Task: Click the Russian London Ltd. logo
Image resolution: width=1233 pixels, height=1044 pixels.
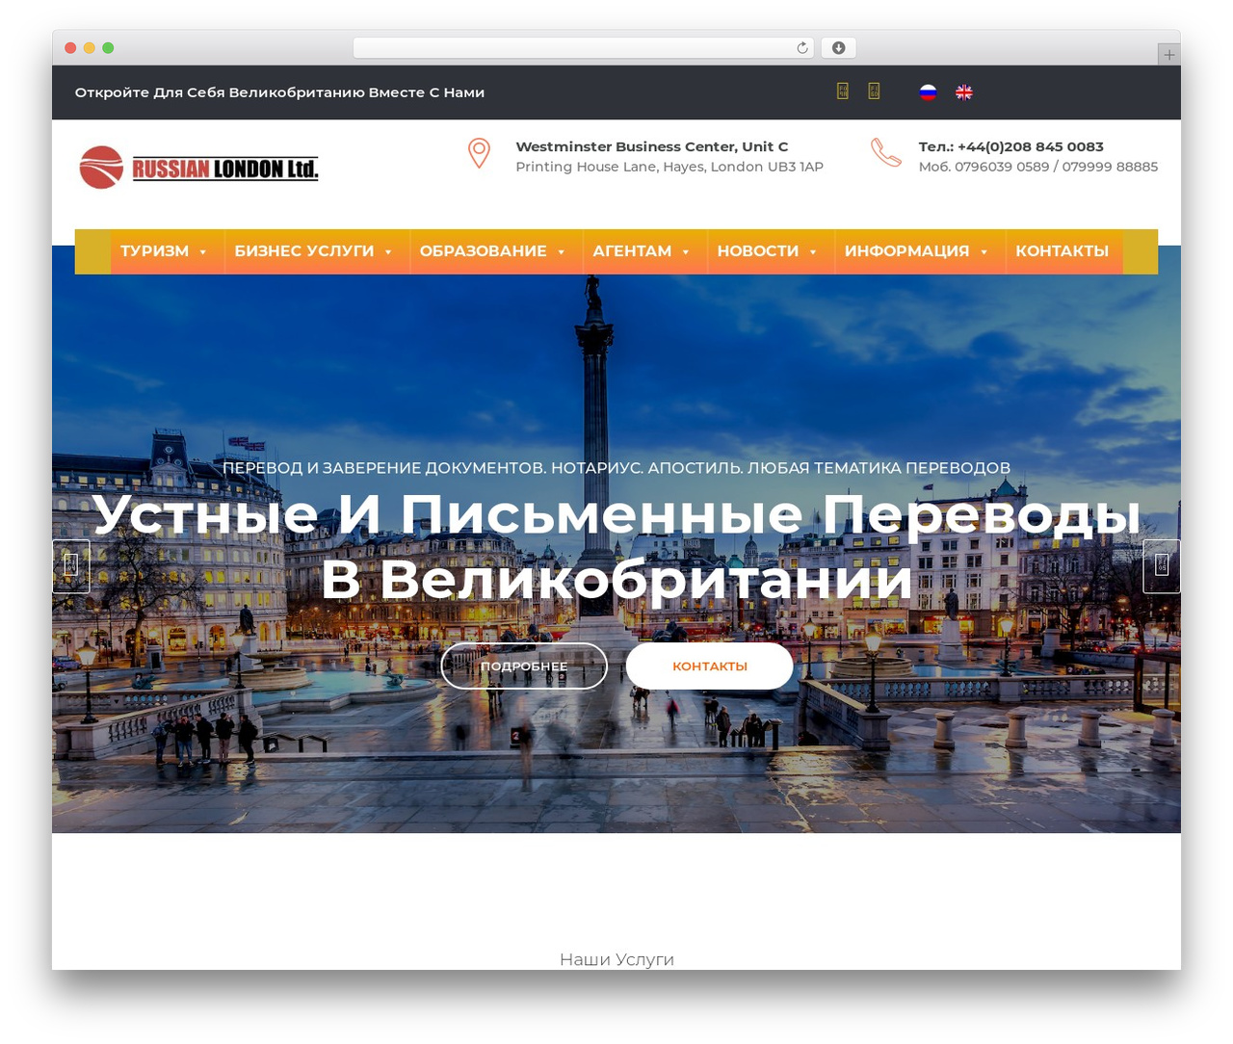Action: coord(198,168)
